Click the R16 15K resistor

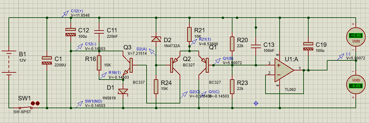(99, 63)
